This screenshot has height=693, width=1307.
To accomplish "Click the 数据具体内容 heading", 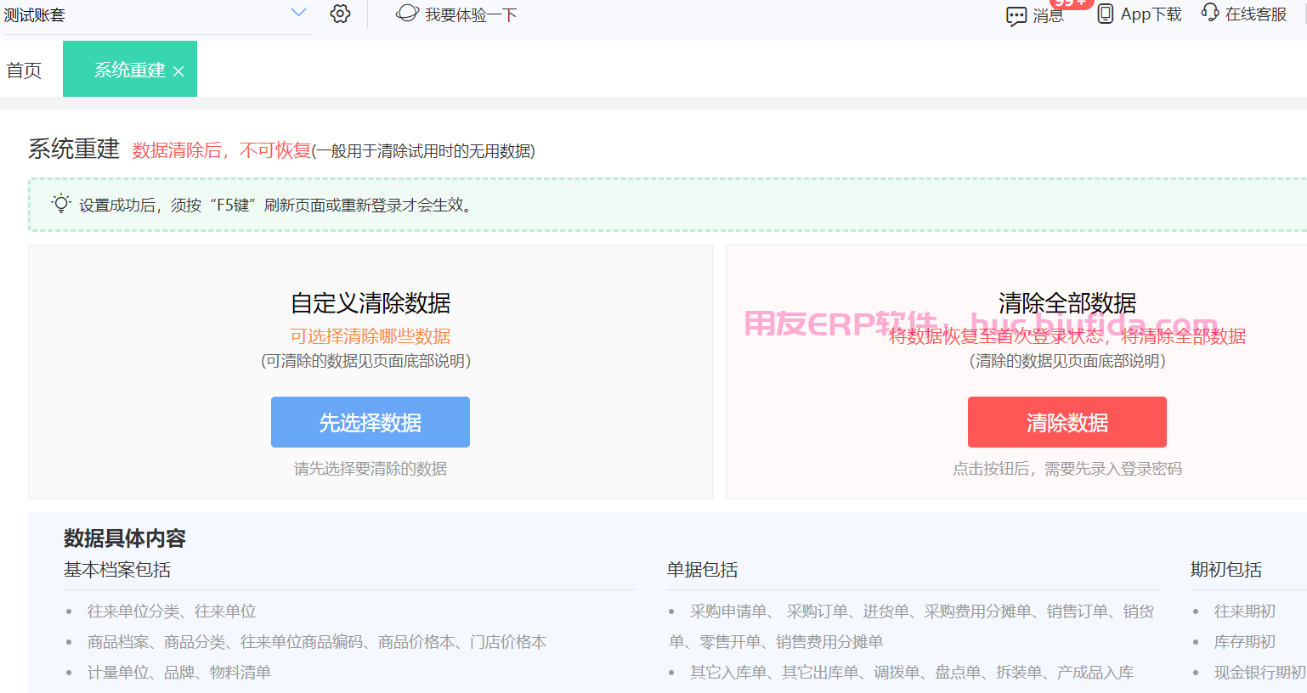I will pyautogui.click(x=125, y=538).
